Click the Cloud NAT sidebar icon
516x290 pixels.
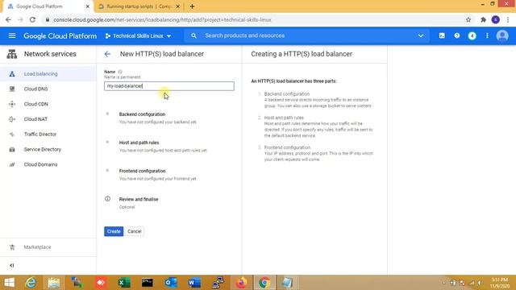click(12, 119)
